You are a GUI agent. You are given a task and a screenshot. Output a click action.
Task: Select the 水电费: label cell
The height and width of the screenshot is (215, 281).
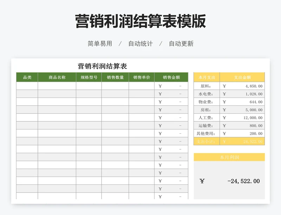tap(207, 94)
